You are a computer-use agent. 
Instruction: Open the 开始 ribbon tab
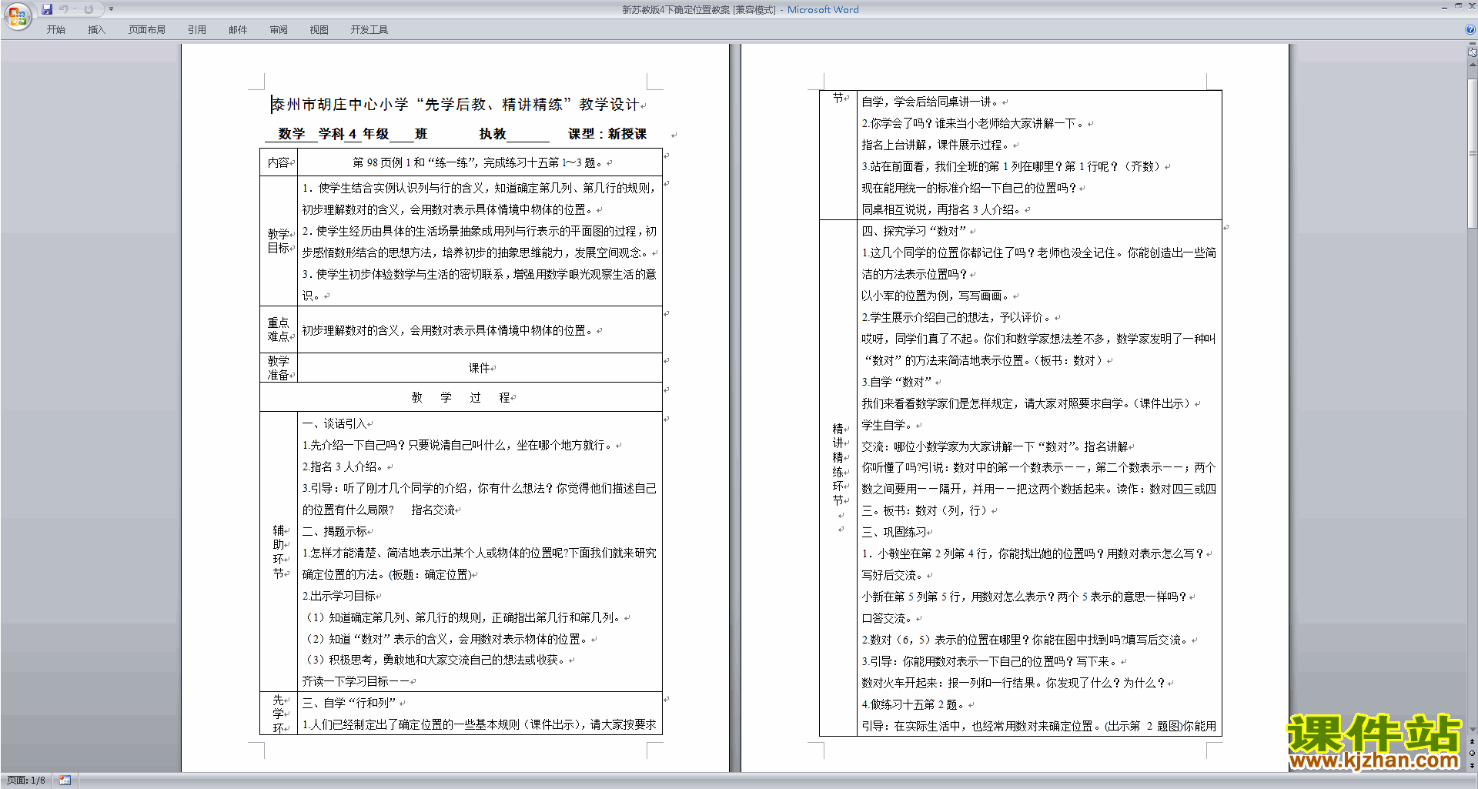tap(55, 29)
